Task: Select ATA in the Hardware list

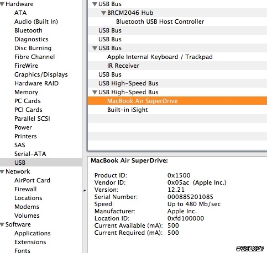Action: coord(20,13)
